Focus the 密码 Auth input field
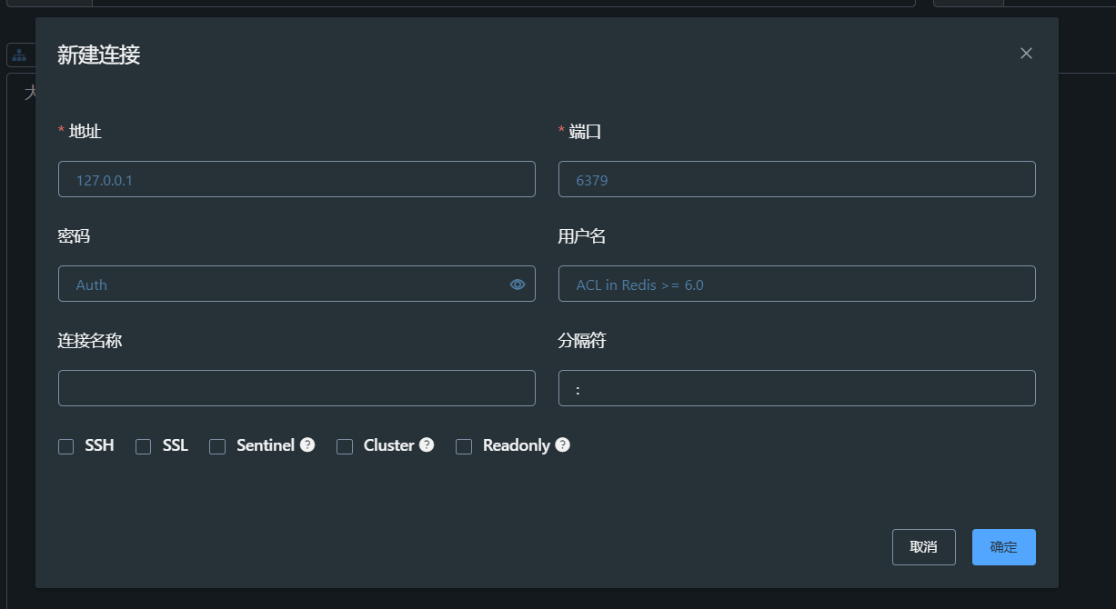 [x=297, y=284]
